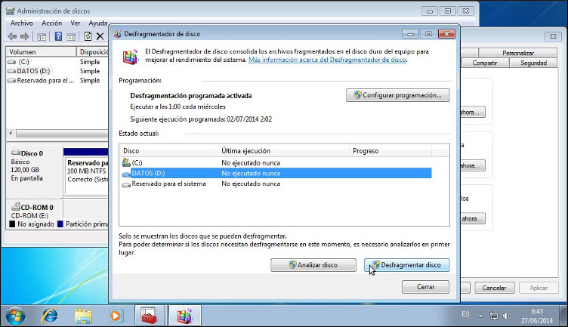
Task: Click the Desfragmentar disco button
Action: pos(407,265)
